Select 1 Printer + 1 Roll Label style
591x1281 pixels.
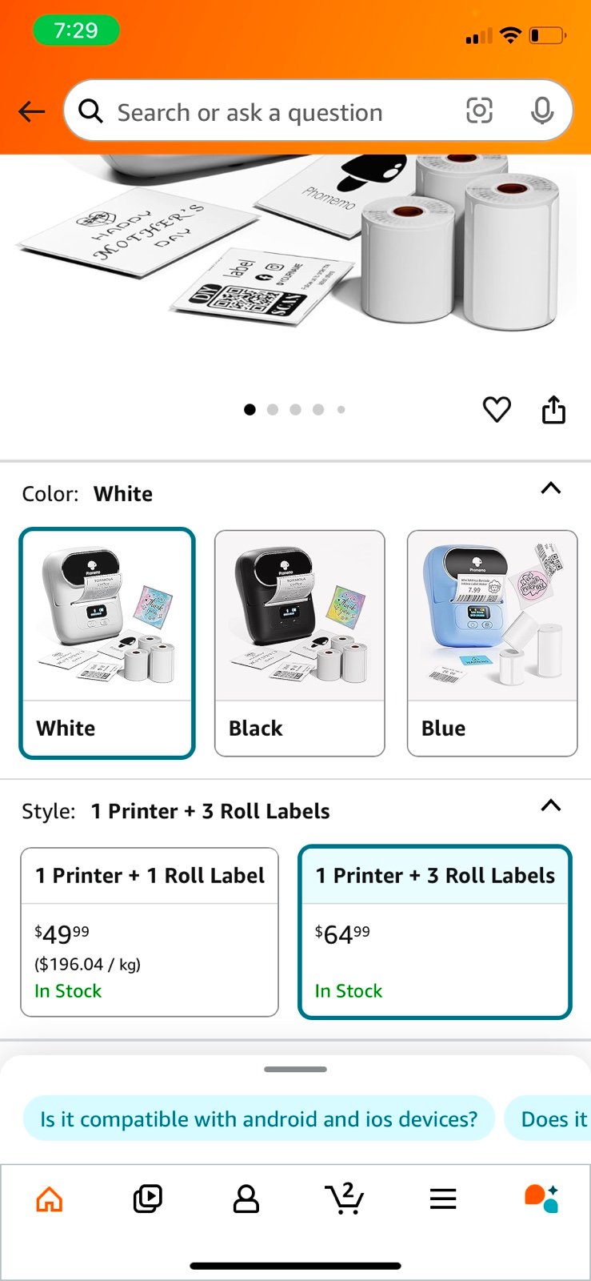point(150,932)
